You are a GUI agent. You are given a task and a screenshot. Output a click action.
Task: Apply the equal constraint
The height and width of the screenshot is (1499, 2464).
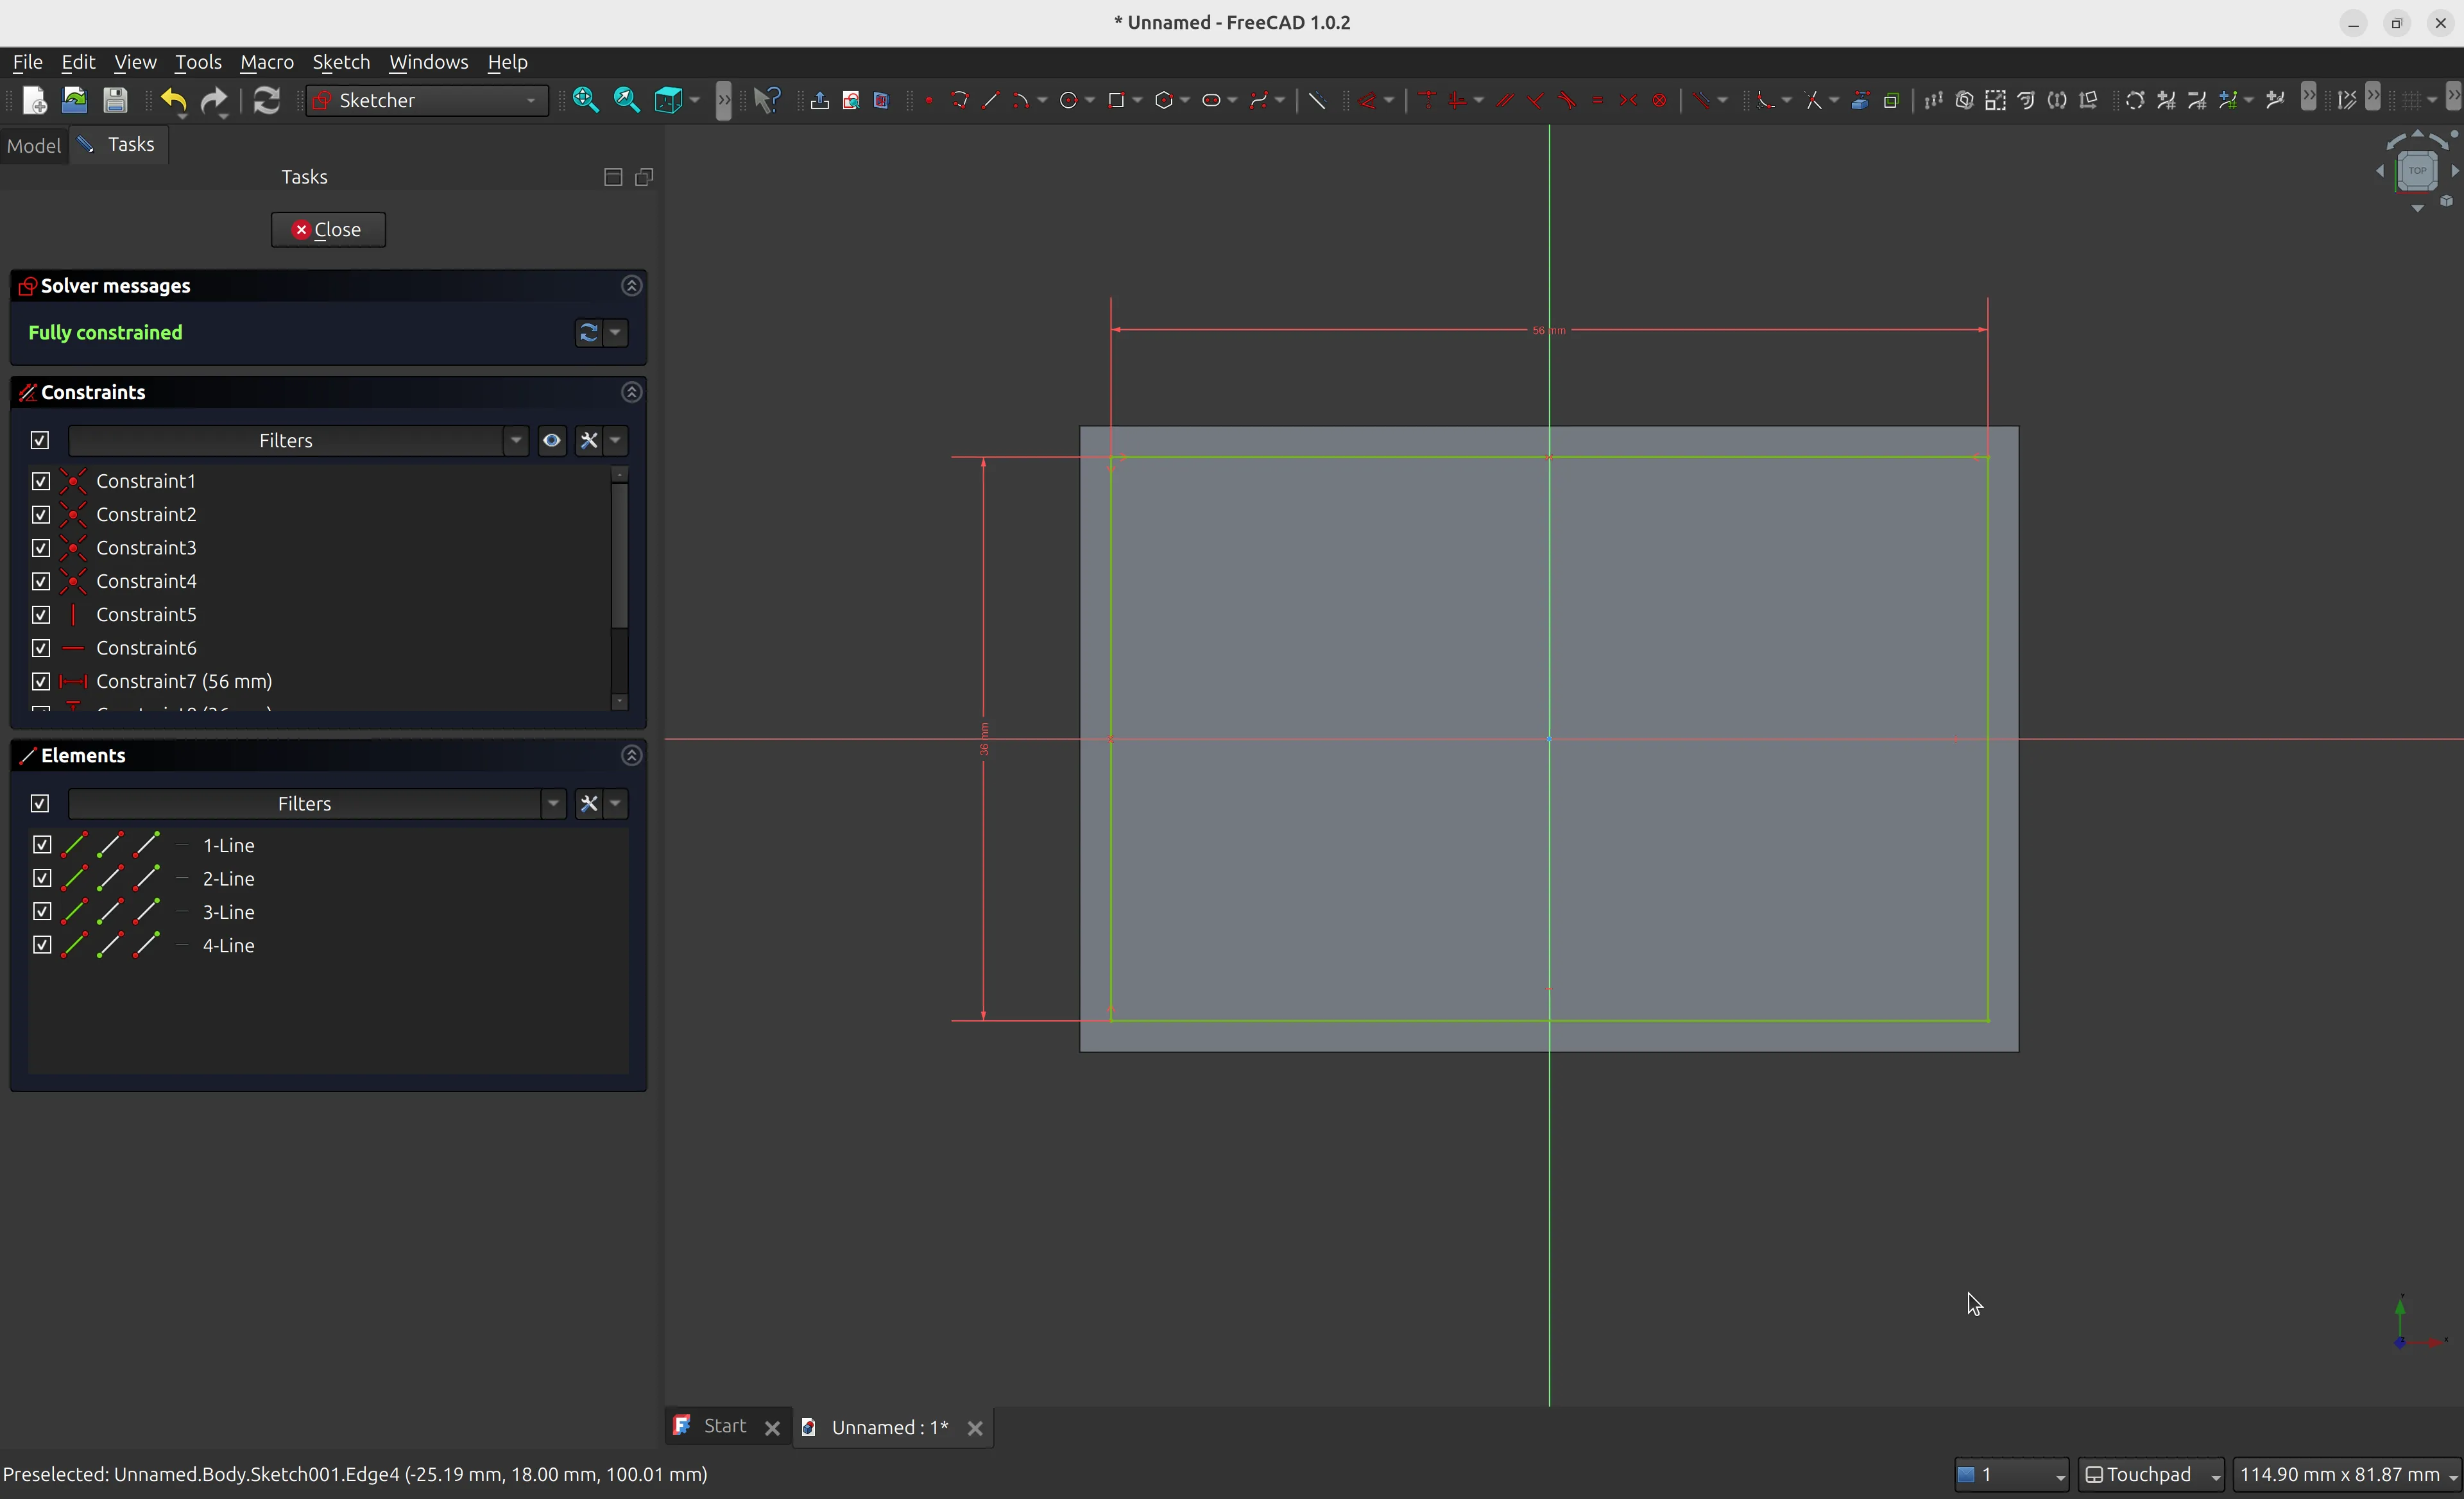point(1598,100)
